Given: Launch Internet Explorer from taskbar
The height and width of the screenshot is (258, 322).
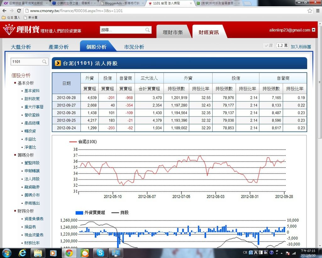Looking at the screenshot, I should pos(22,253).
